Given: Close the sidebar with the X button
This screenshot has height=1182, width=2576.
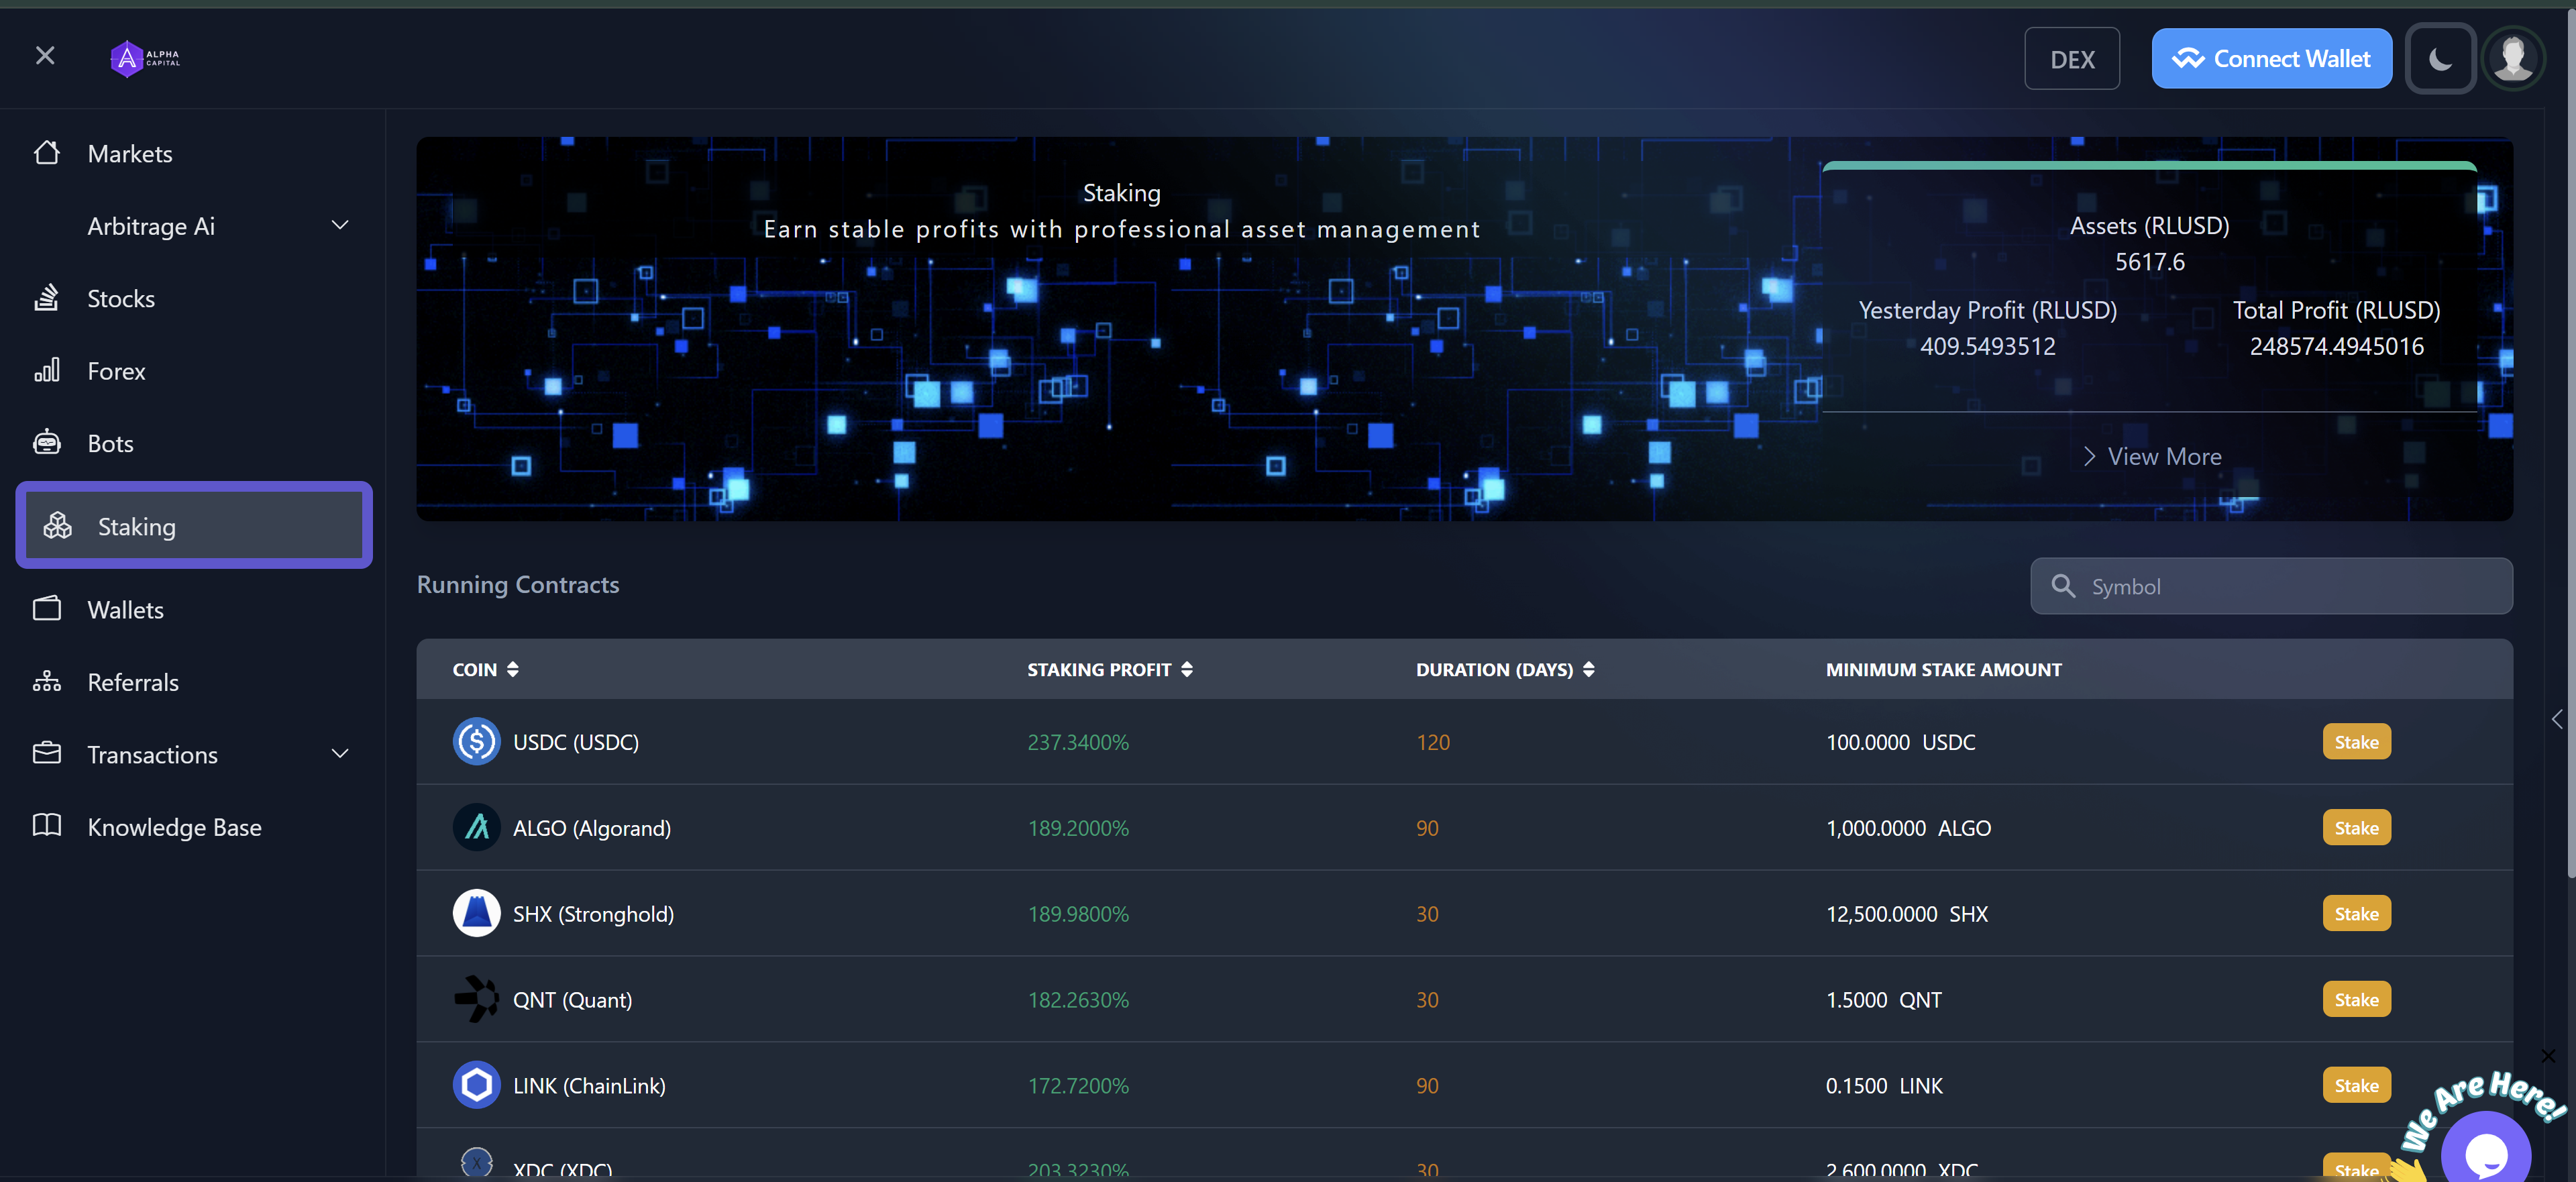Looking at the screenshot, I should click(45, 55).
